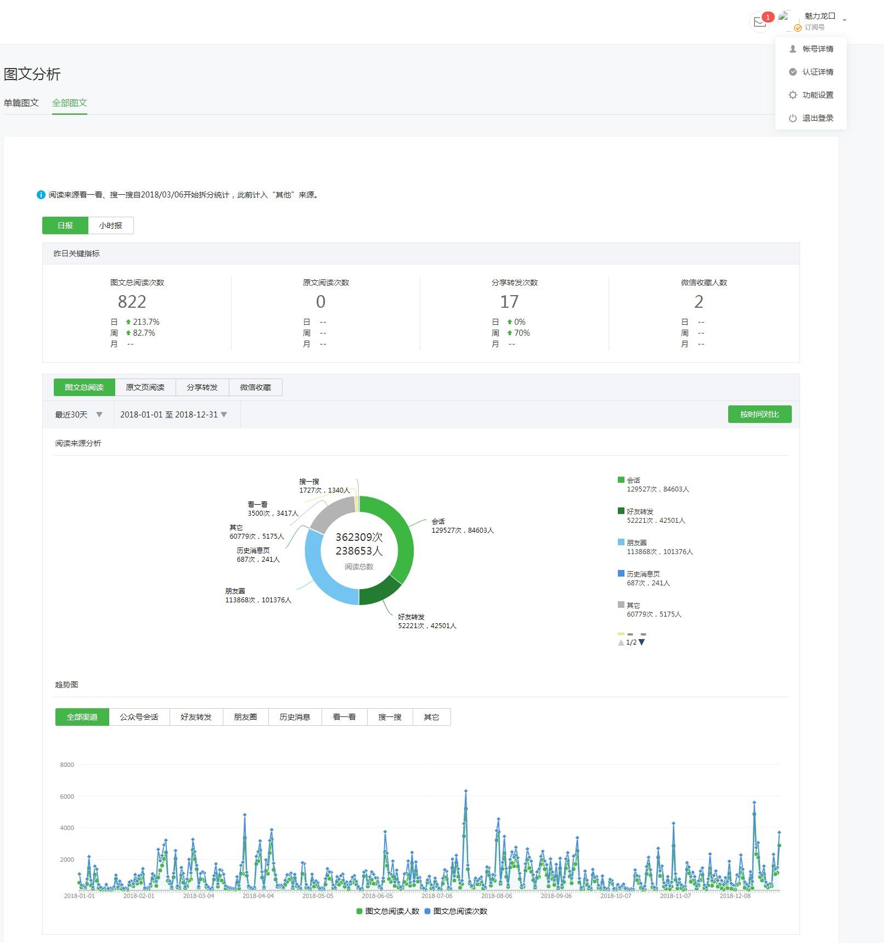Image resolution: width=884 pixels, height=943 pixels.
Task: Toggle 图文总阅读人数 series in trend legend
Action: click(387, 911)
